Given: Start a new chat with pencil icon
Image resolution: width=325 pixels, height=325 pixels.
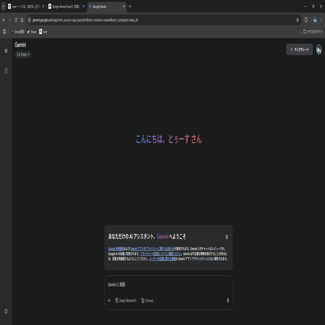Looking at the screenshot, I should [6, 71].
